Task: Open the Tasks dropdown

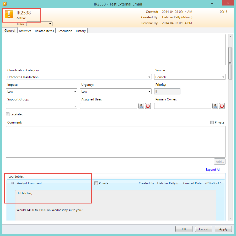Action: point(39,24)
